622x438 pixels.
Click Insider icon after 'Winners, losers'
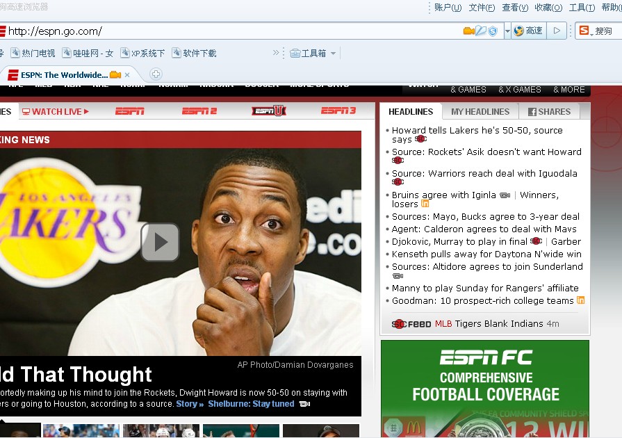[425, 204]
